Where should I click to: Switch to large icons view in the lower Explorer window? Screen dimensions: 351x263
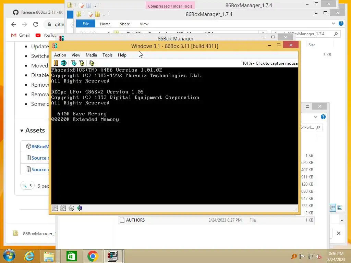(340, 208)
